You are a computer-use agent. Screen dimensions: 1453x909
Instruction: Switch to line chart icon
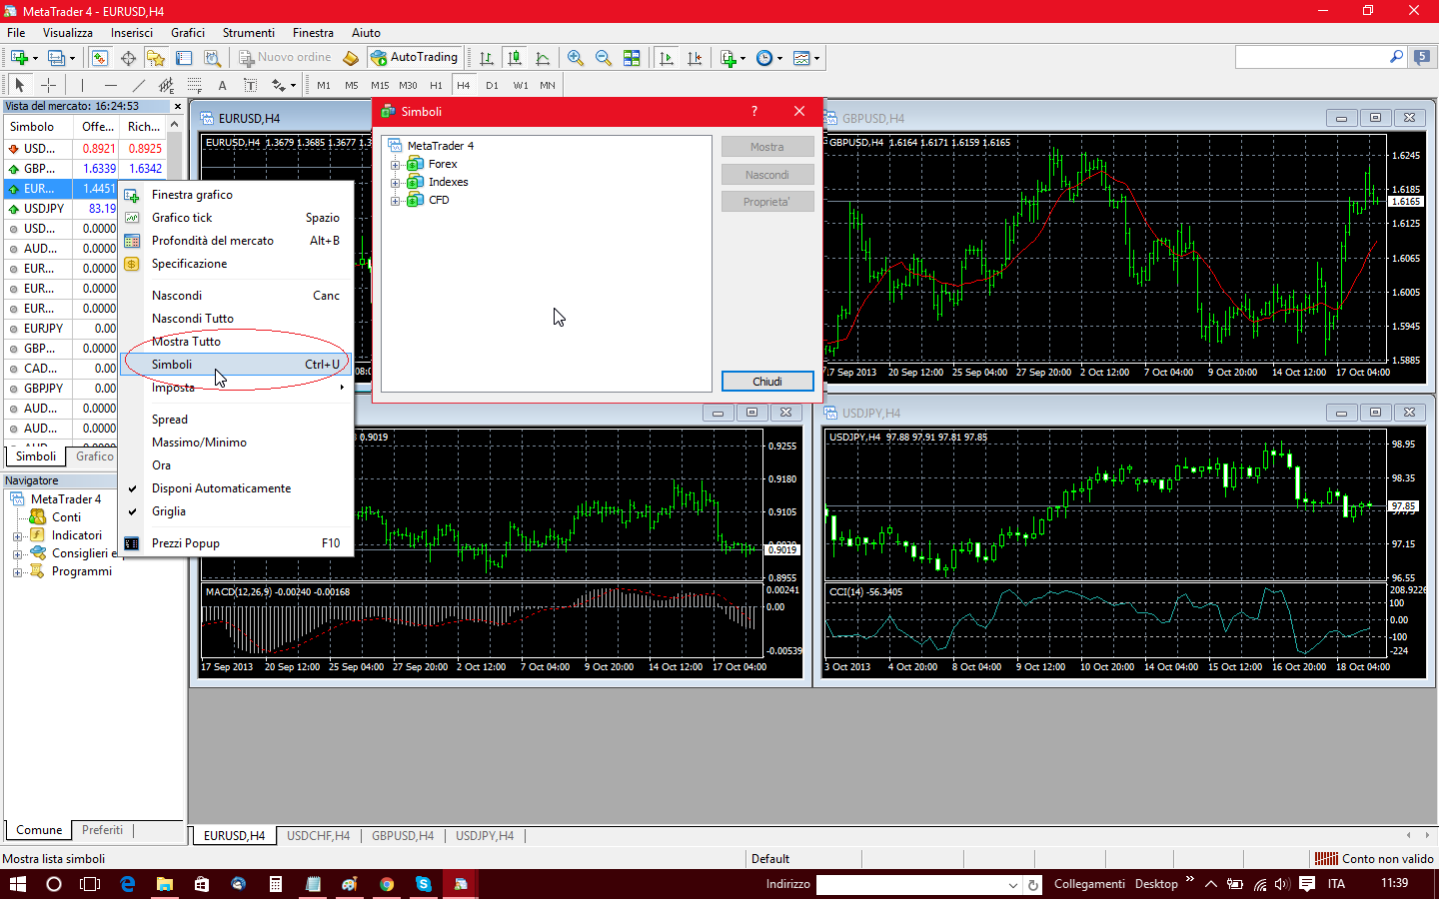(543, 58)
